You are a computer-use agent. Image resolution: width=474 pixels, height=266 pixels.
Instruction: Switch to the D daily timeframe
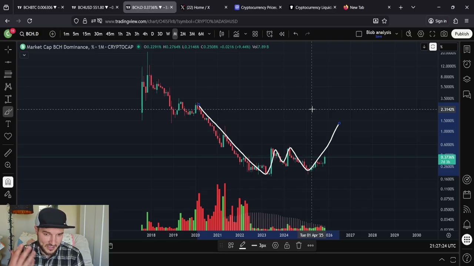(x=152, y=34)
